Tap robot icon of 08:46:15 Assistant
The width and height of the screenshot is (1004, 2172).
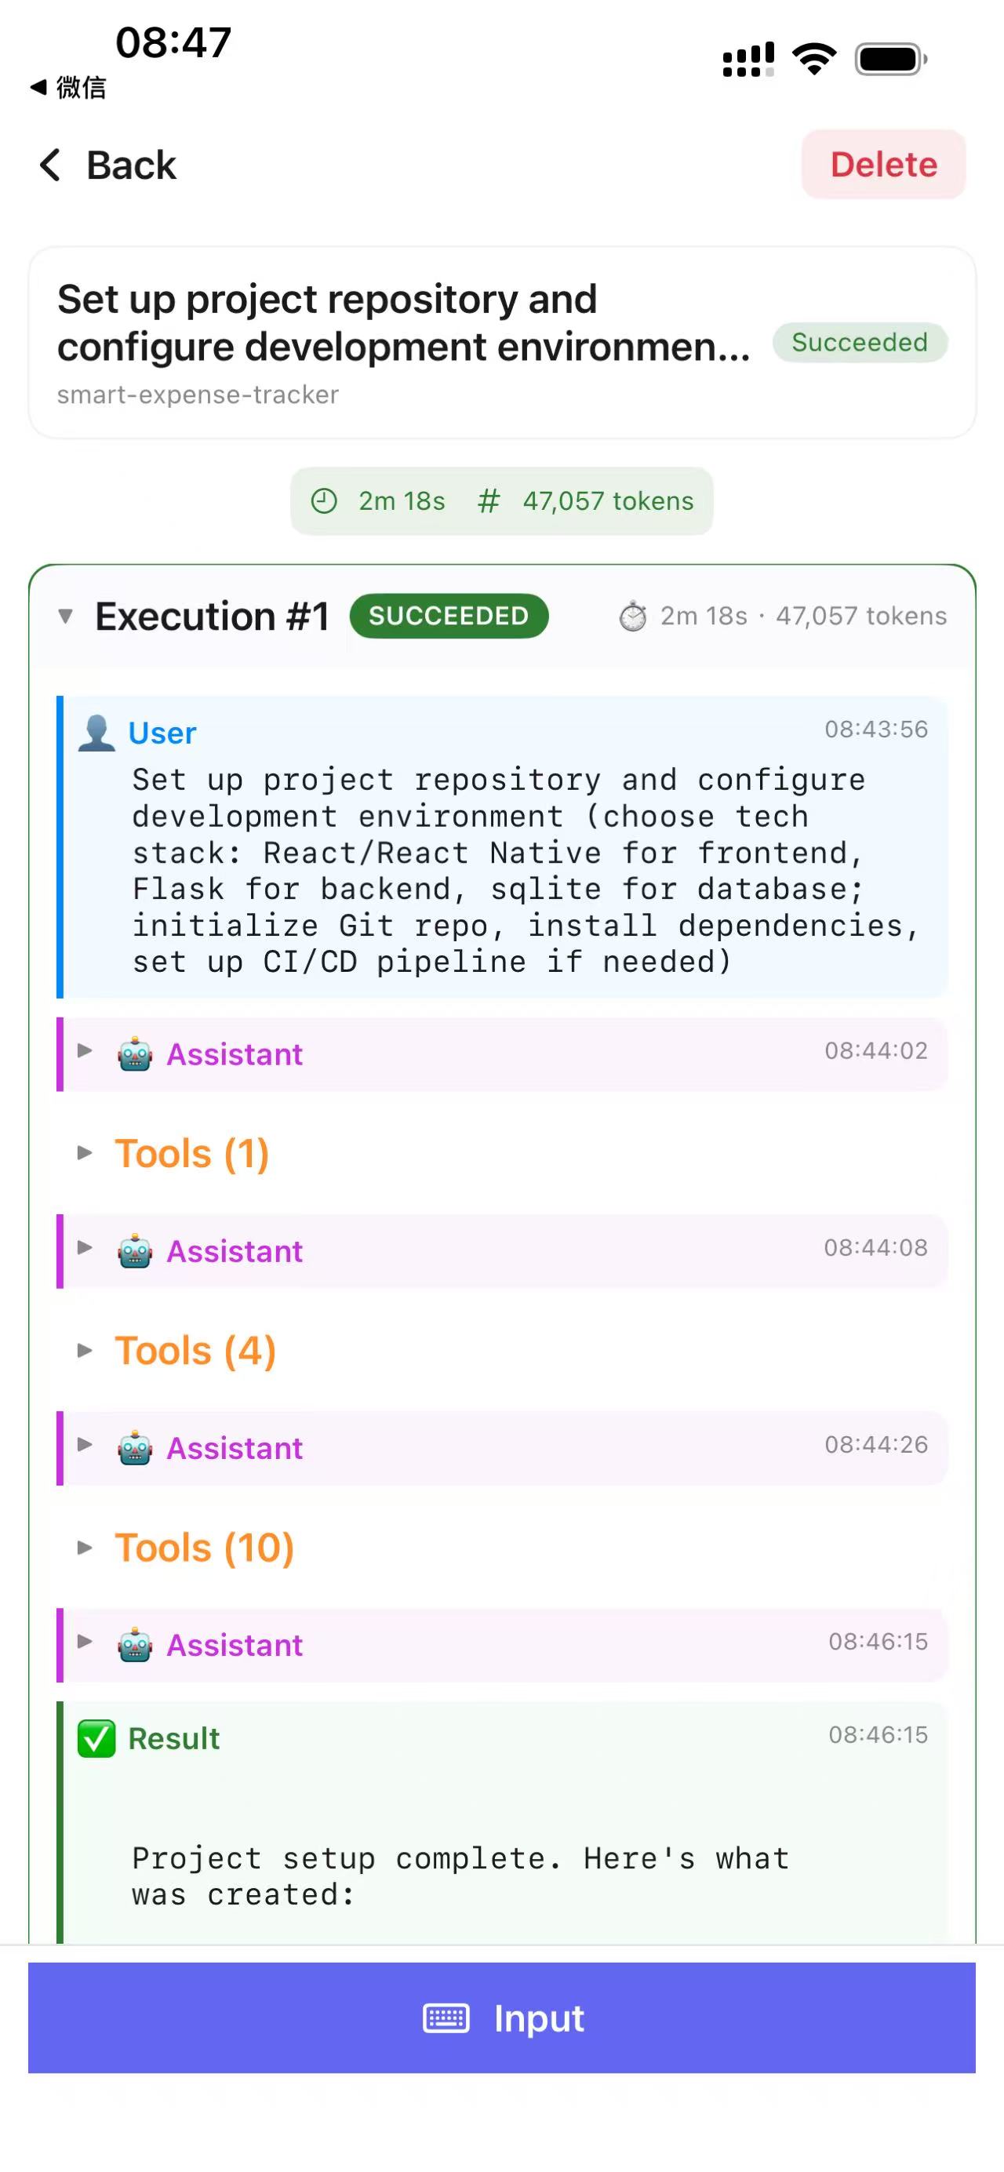(135, 1644)
